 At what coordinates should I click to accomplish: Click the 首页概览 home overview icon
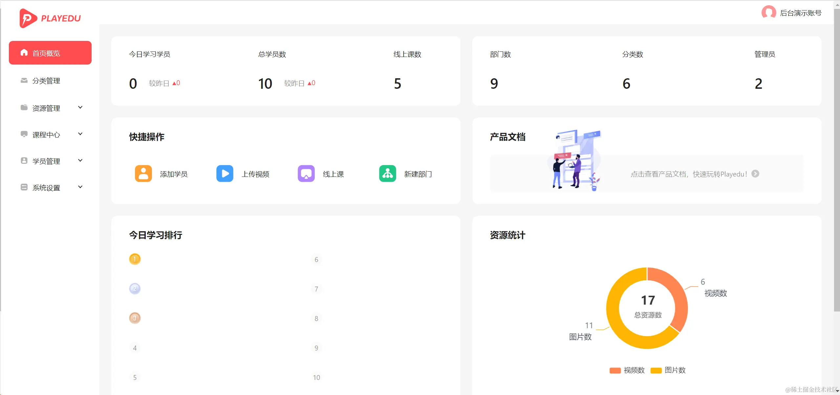point(24,52)
